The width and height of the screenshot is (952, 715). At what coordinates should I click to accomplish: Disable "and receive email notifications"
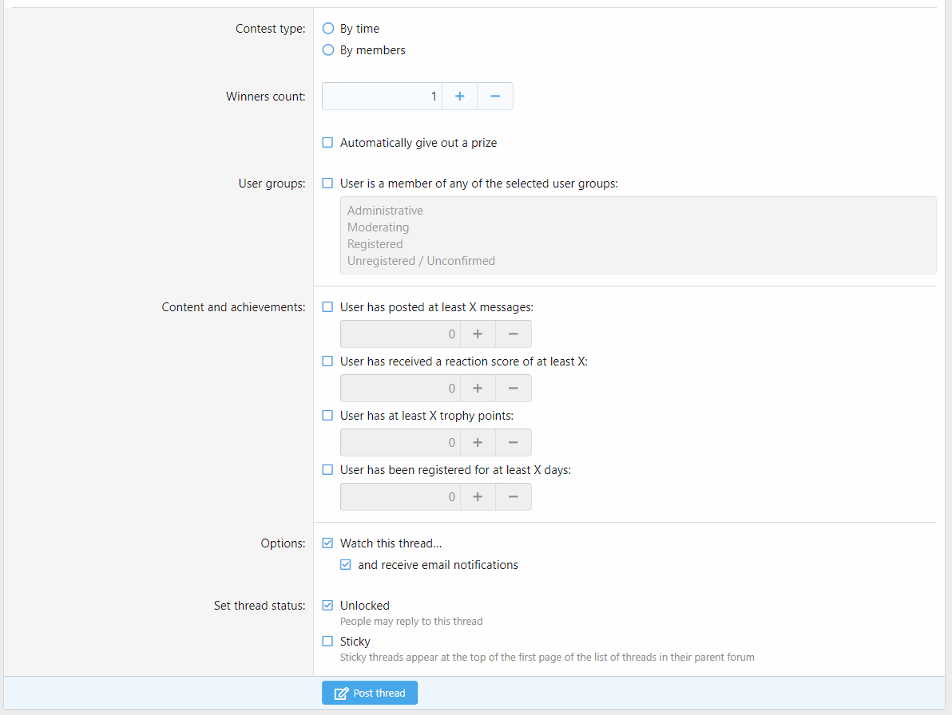(x=345, y=564)
